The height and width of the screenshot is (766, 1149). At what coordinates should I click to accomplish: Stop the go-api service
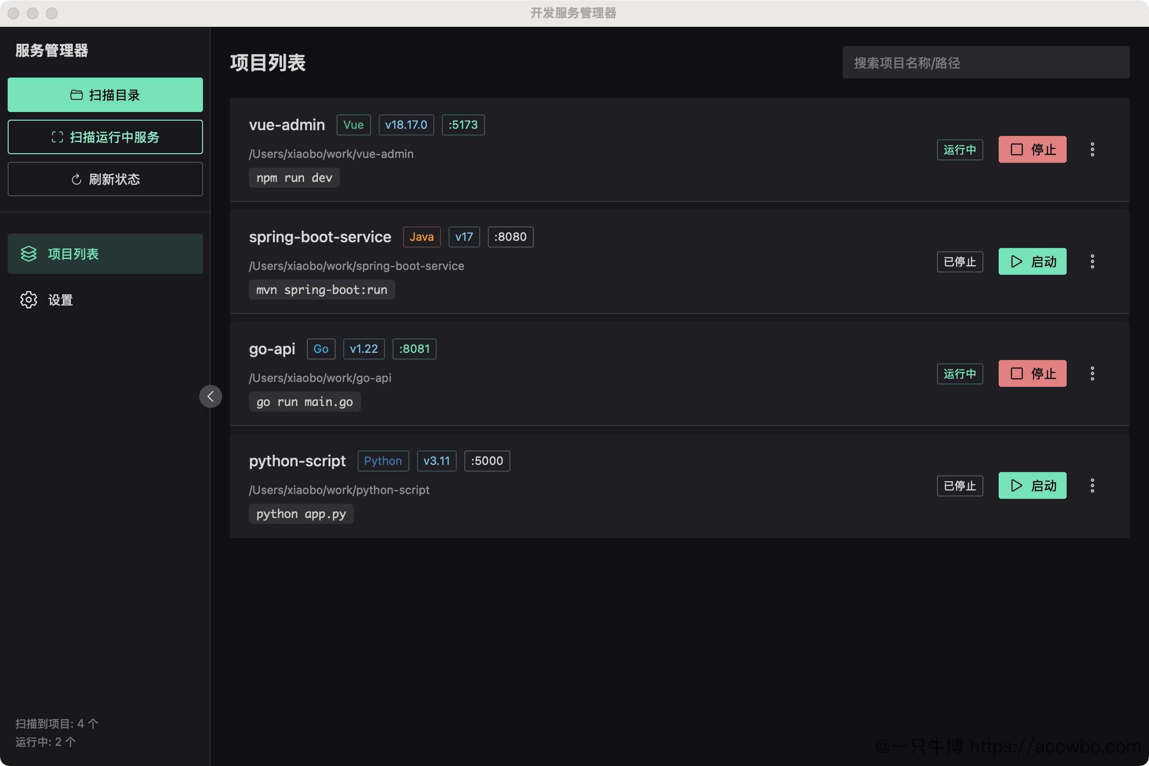pos(1032,374)
